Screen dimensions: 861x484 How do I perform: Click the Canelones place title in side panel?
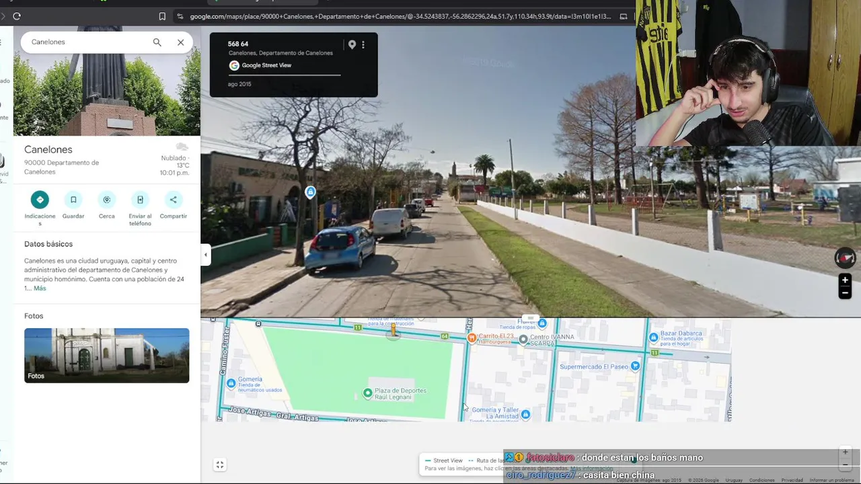[48, 149]
